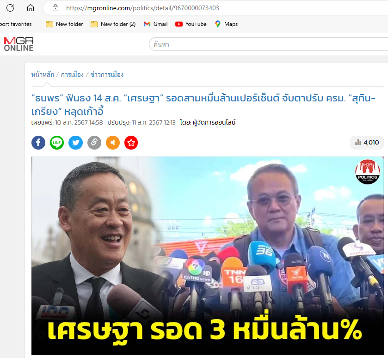
Task: Click the orange speaker listen icon
Action: tap(113, 143)
